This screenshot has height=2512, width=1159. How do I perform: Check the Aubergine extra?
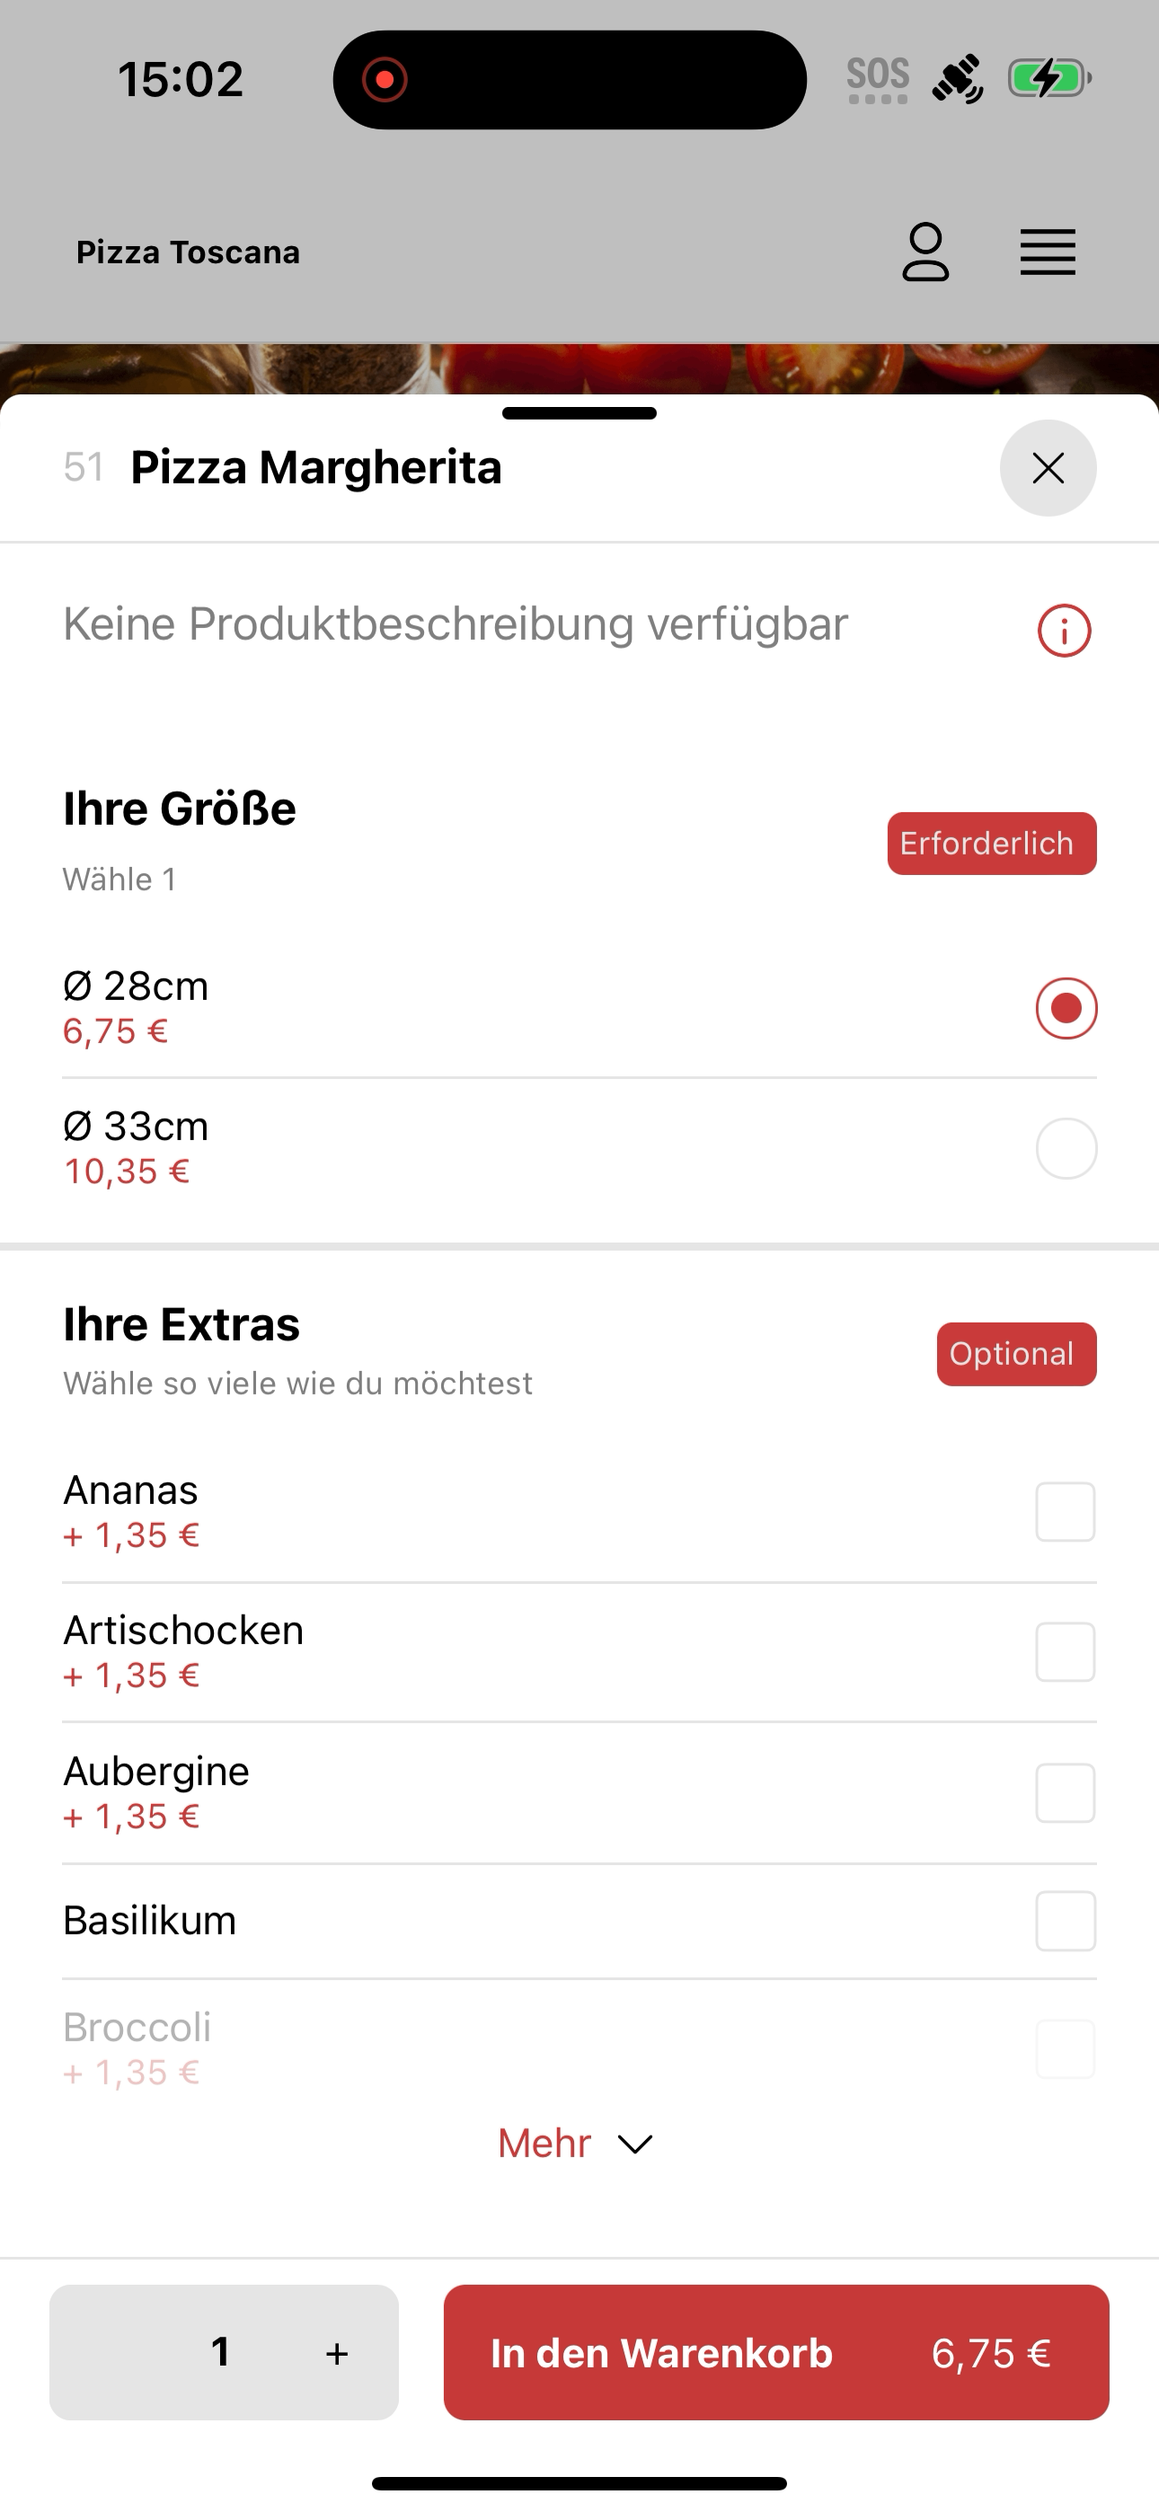(1066, 1792)
